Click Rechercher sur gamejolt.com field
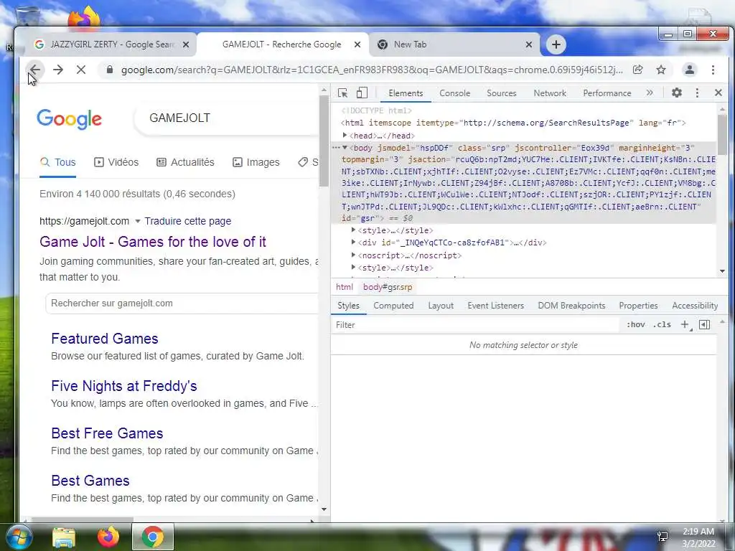 point(182,303)
